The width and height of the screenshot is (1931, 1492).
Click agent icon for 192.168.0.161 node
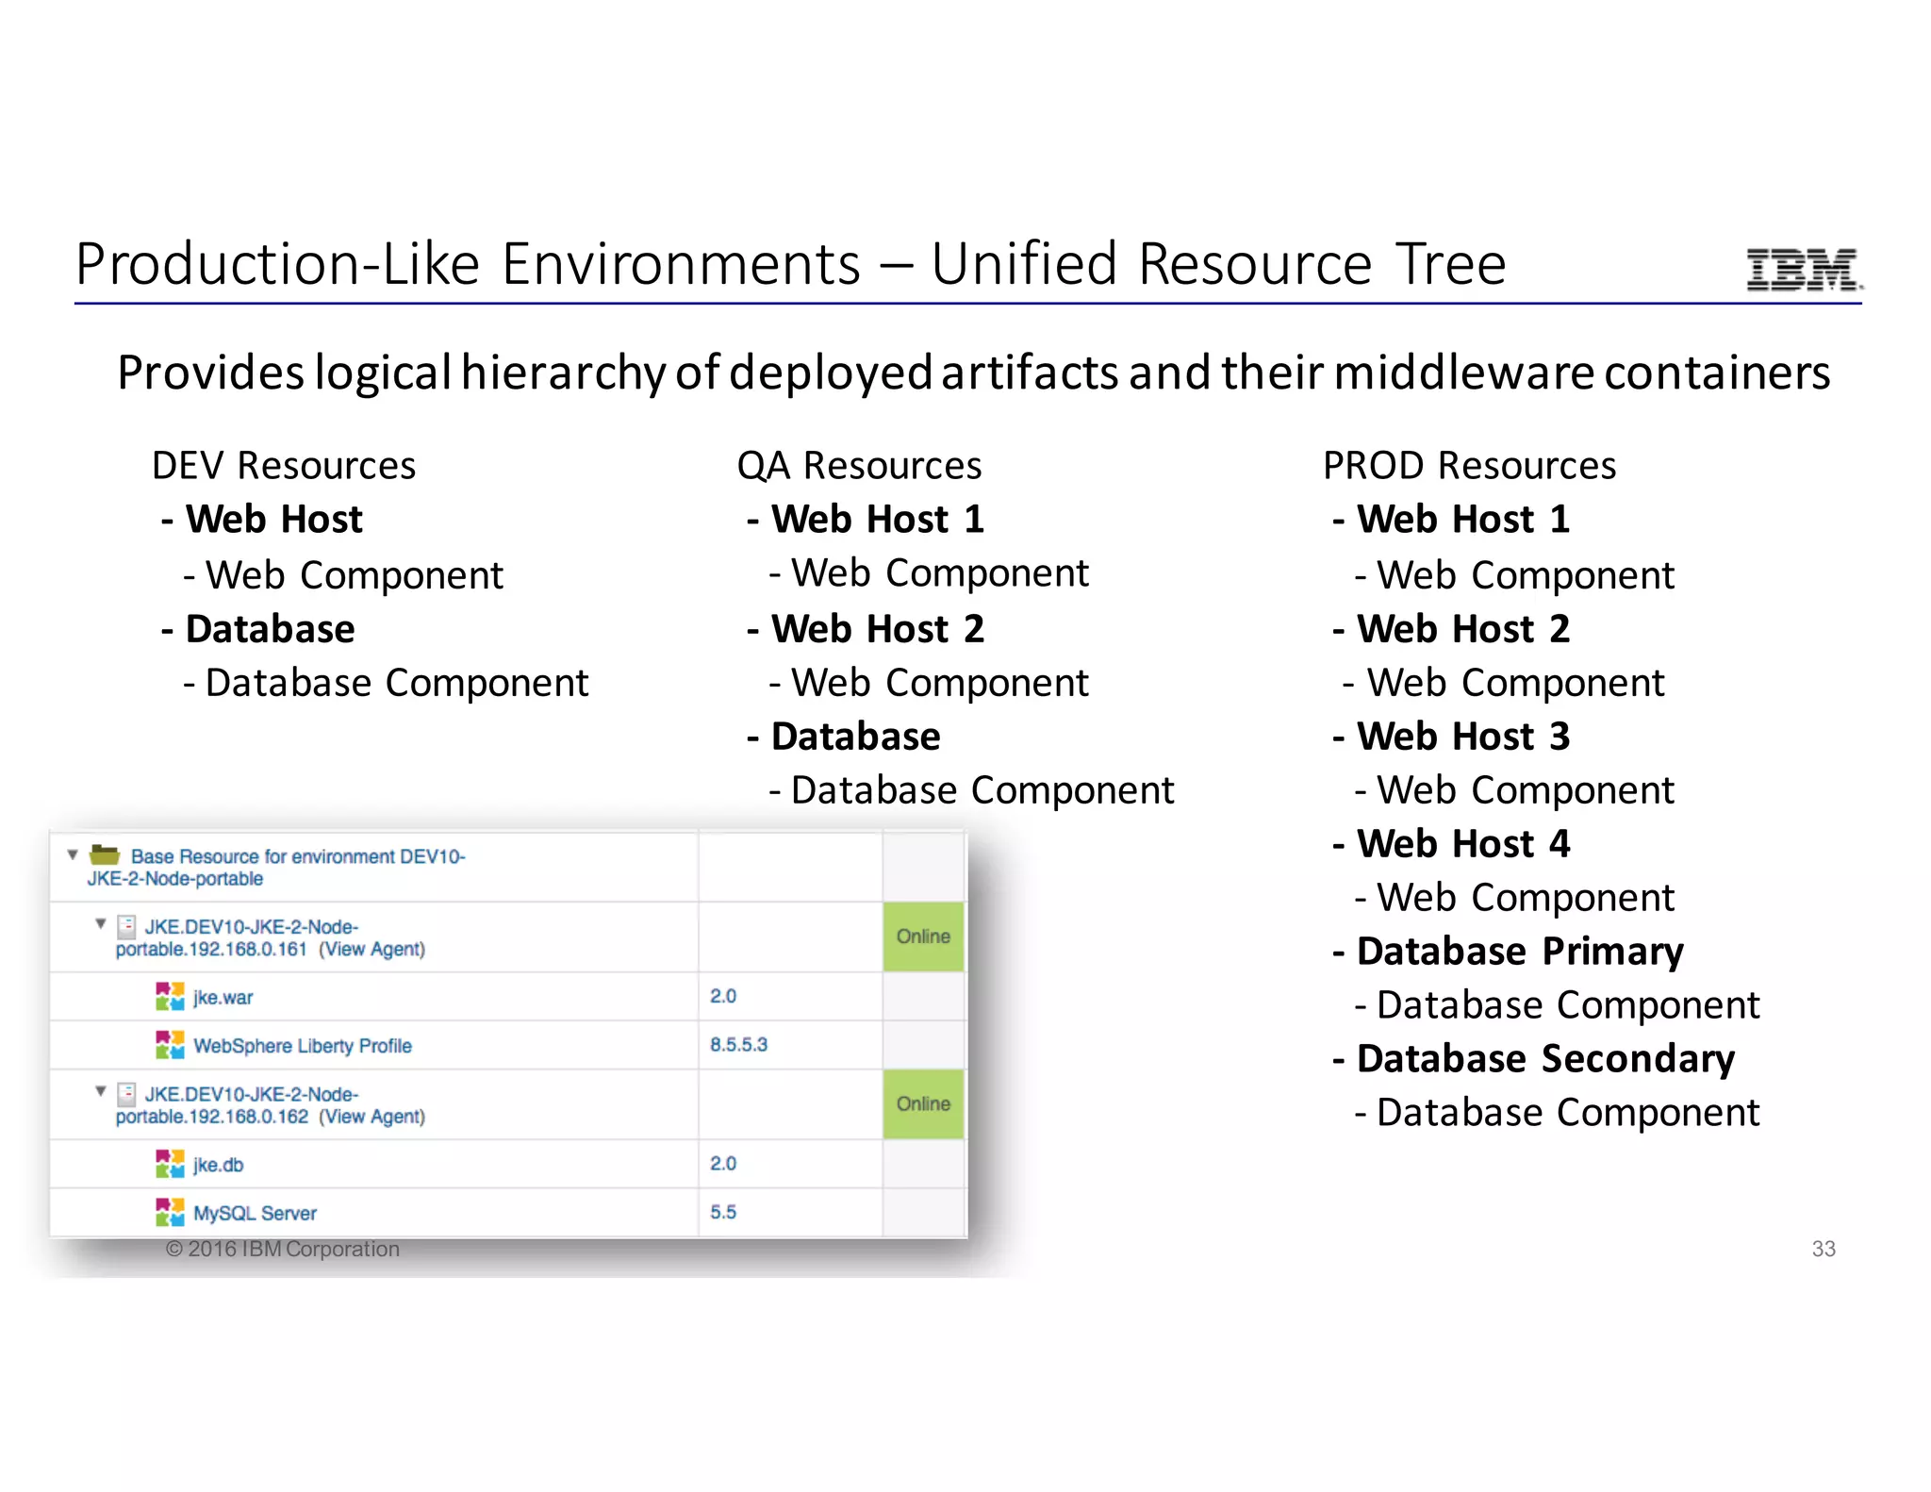tap(127, 926)
